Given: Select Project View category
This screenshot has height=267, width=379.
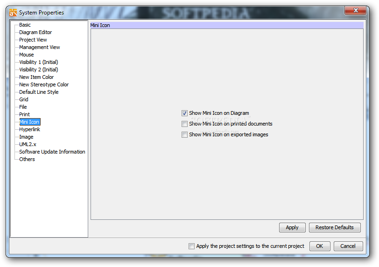Looking at the screenshot, I should 33,40.
